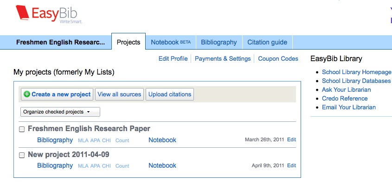Click the Ask Your Librarian link
Screen dimensions: 392x189
[346, 90]
